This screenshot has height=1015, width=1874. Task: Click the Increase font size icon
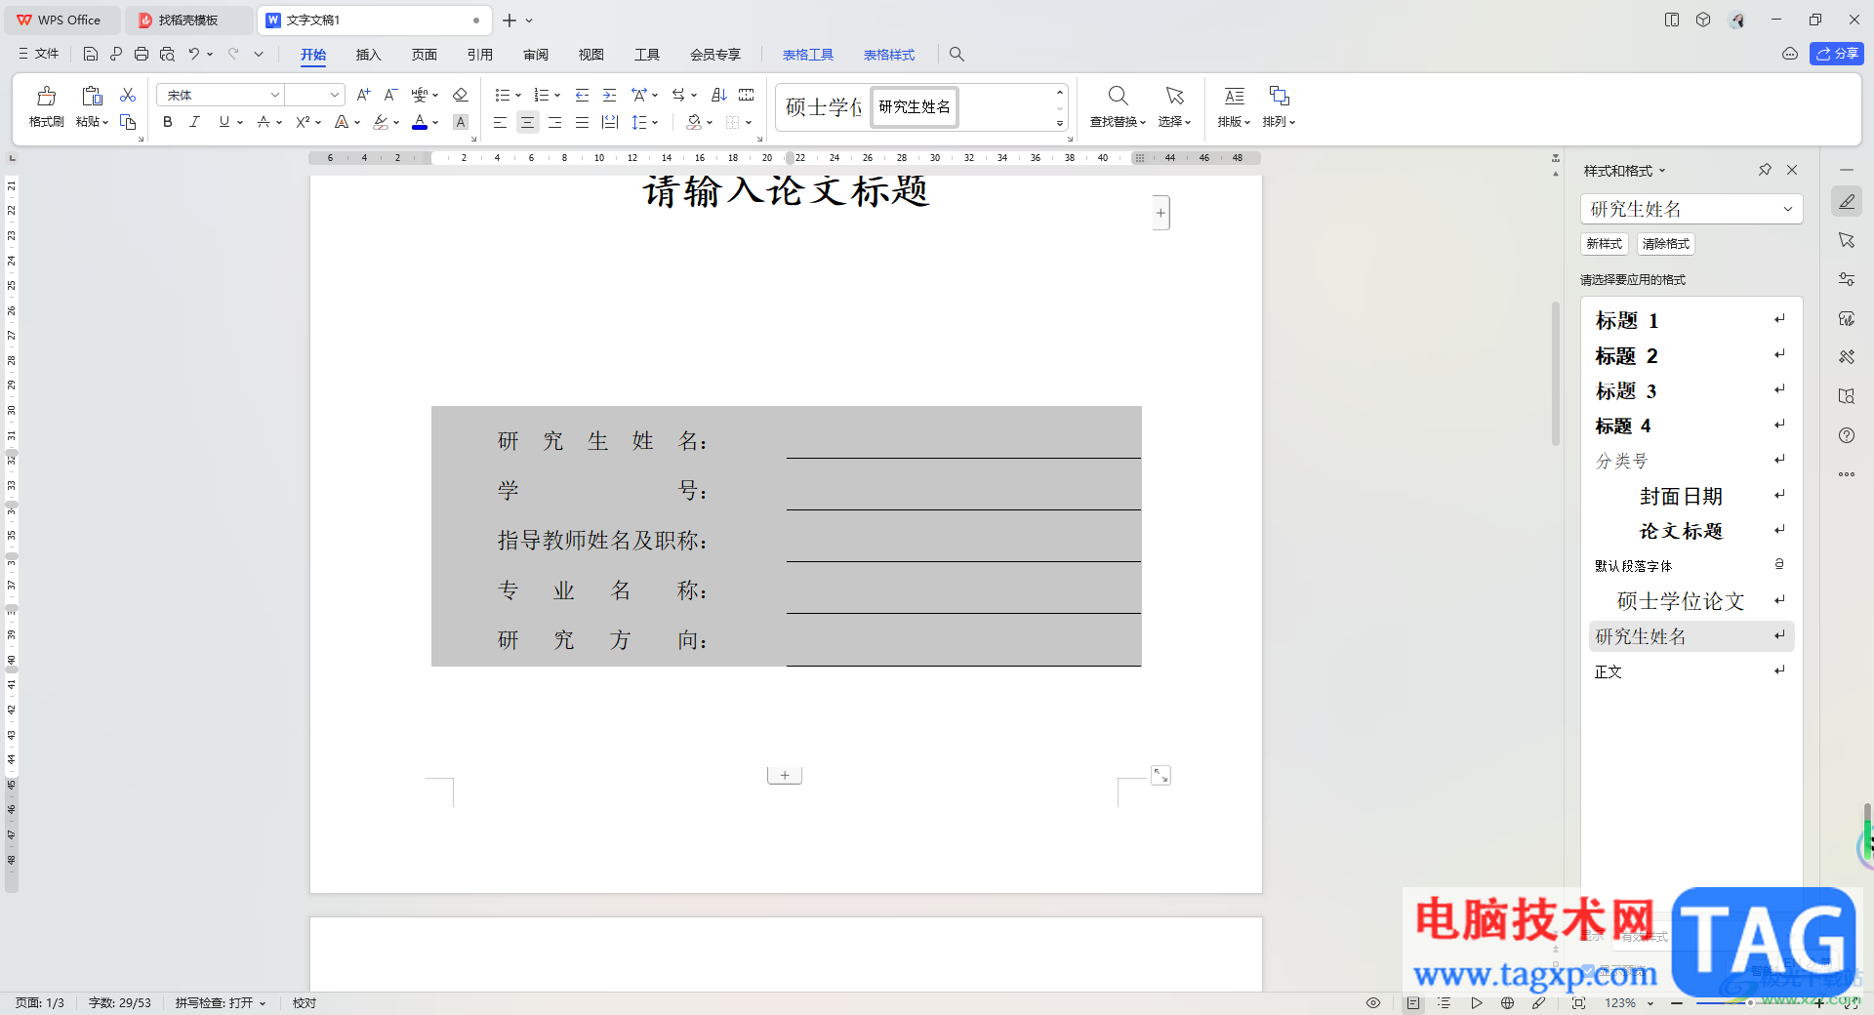tap(363, 95)
